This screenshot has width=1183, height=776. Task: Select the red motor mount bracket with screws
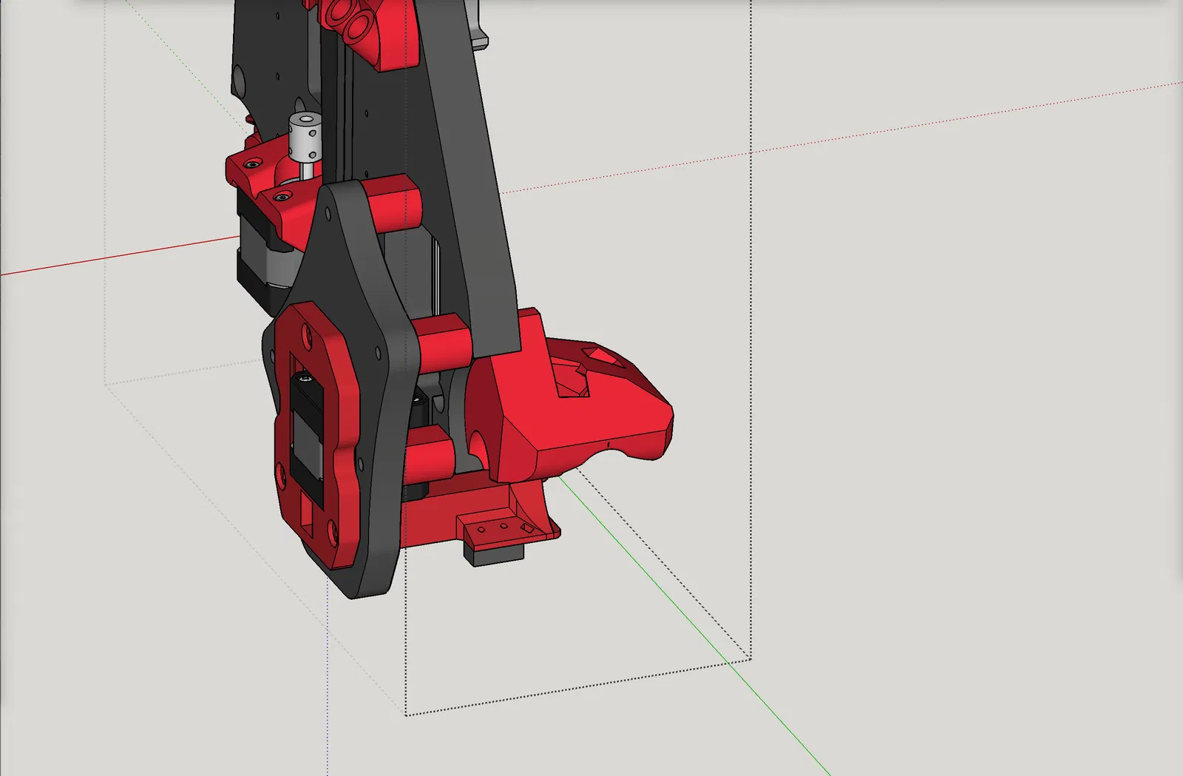click(274, 194)
